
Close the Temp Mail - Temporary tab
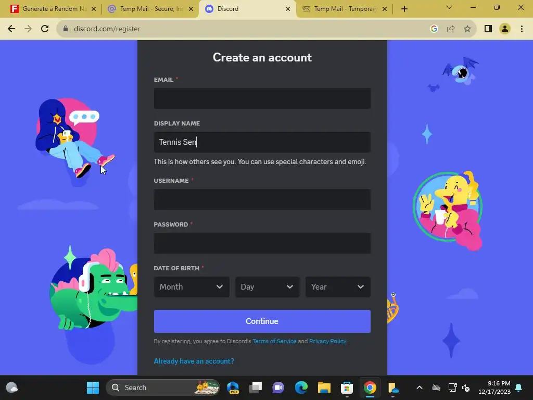click(x=385, y=9)
